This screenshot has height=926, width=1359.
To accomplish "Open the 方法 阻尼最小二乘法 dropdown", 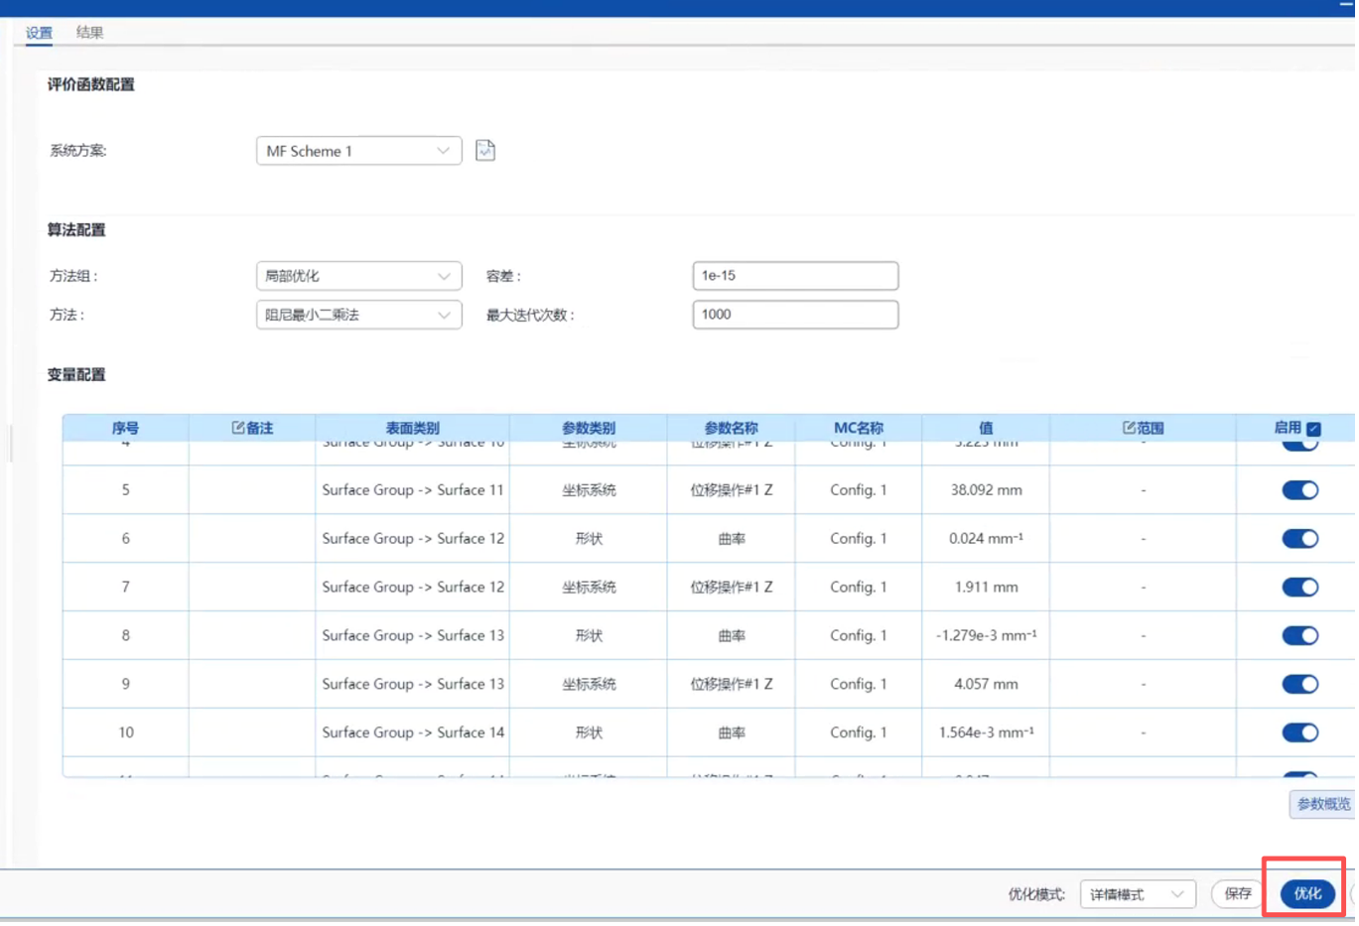I will tap(358, 315).
